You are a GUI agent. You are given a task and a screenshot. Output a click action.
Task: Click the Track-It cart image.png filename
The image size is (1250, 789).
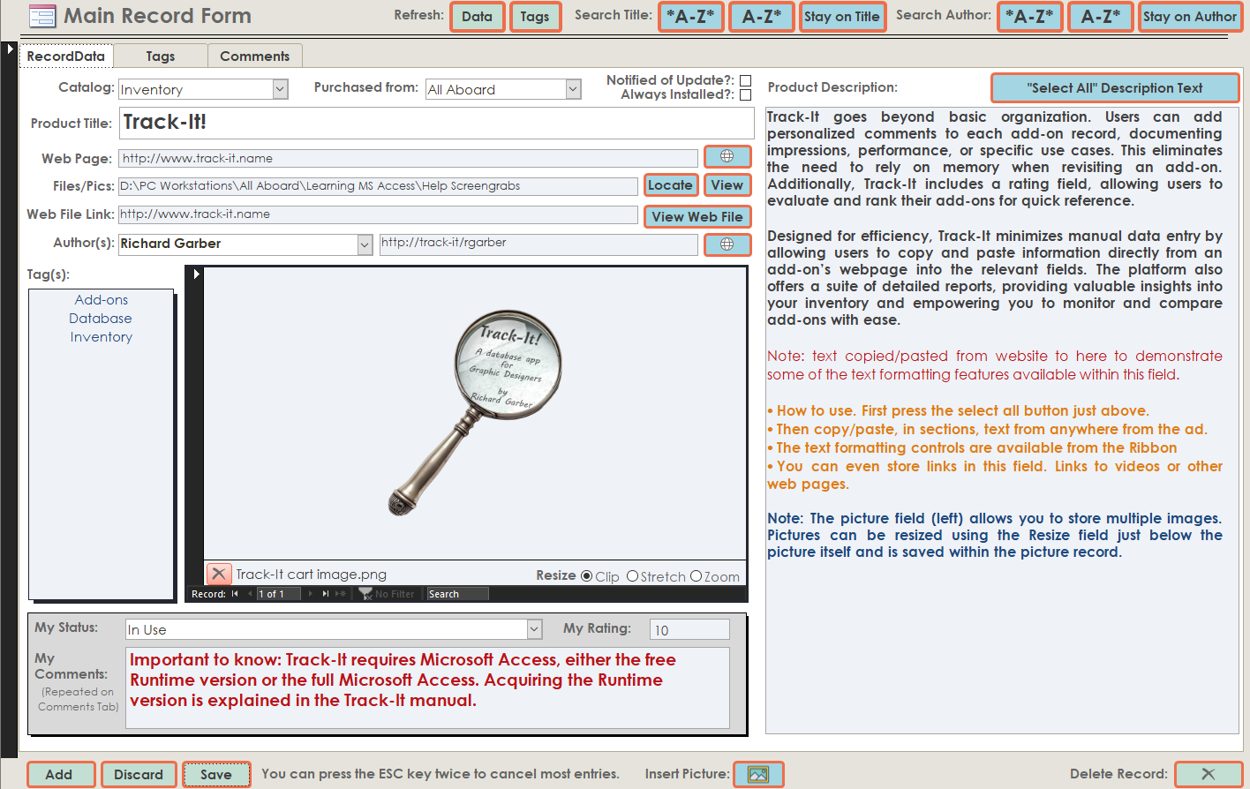(x=311, y=575)
